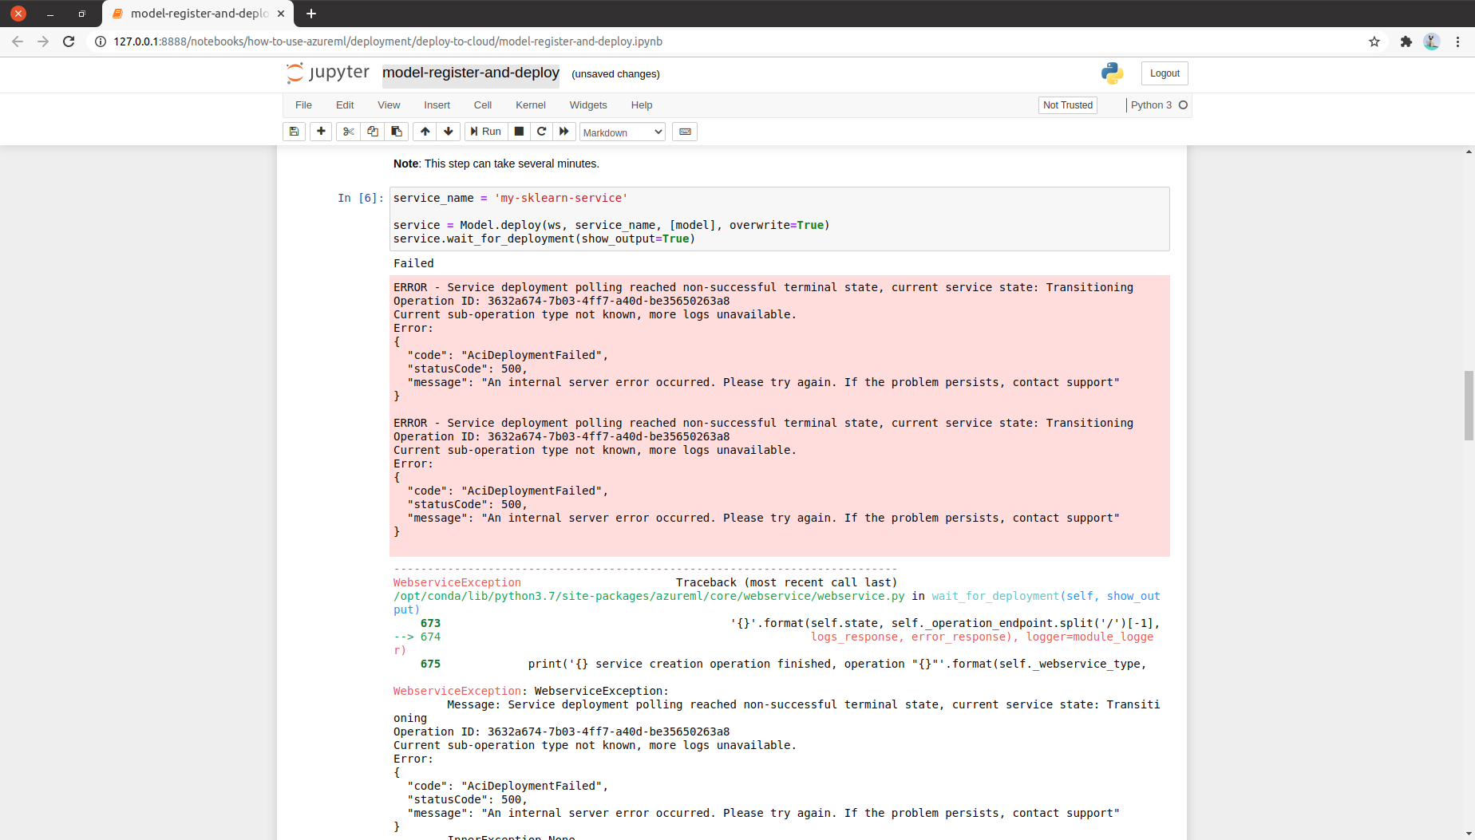
Task: Click the Logout button
Action: 1165,73
